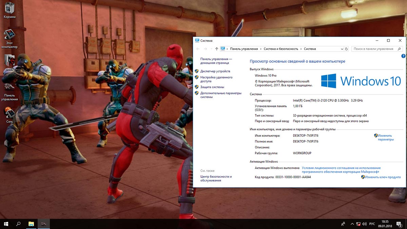This screenshot has height=229, width=407.
Task: Open taskbar search magnifier
Action: tap(19, 224)
